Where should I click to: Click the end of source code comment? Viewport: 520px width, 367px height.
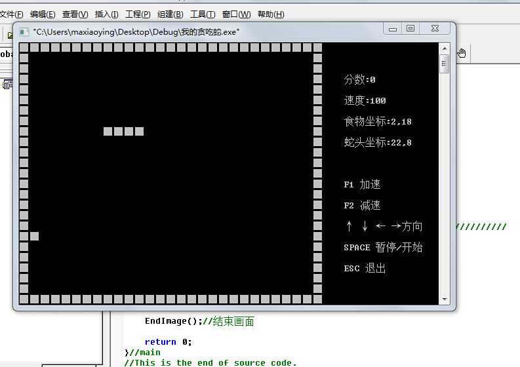click(210, 362)
